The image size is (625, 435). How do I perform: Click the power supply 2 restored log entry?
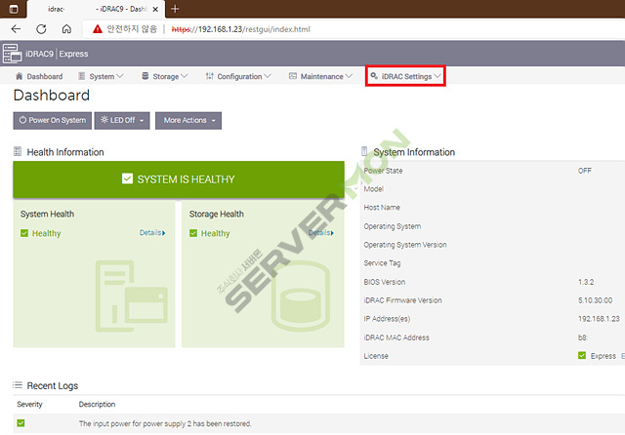point(165,423)
